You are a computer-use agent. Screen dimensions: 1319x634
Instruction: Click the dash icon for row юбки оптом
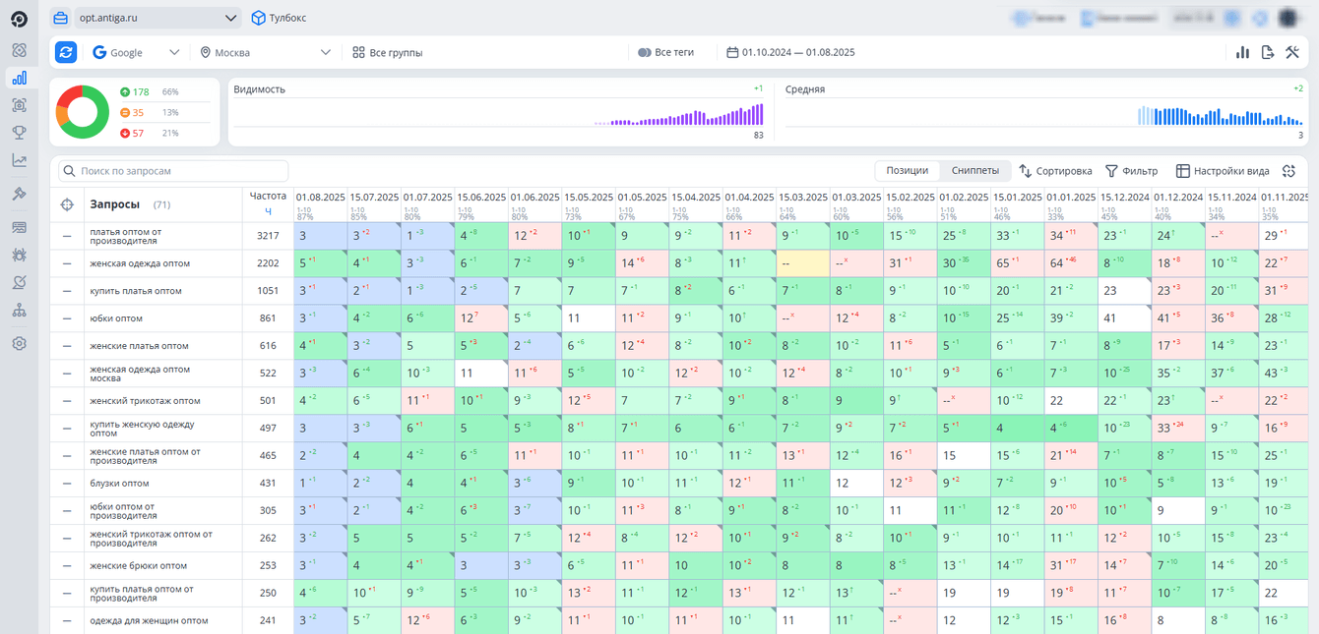tap(67, 318)
